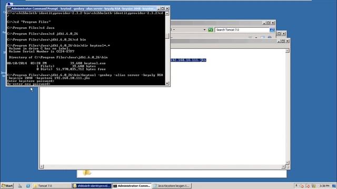Viewport: 337px width, 189px height.
Task: Maximize the Tomcat 7.0 Explorer window
Action: 269,23
